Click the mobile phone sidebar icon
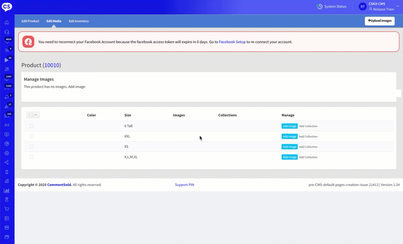The image size is (403, 244). click(x=7, y=172)
